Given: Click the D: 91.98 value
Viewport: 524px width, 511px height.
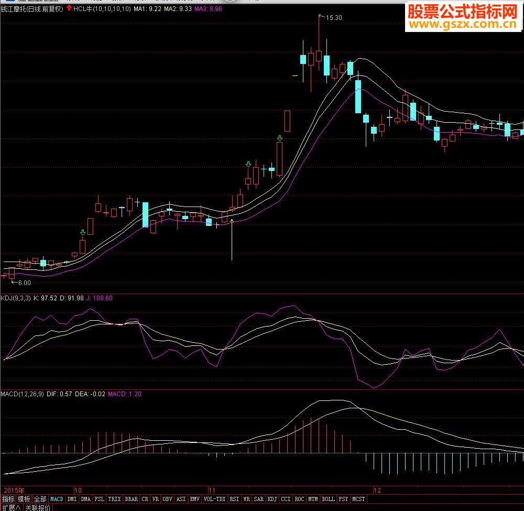Looking at the screenshot, I should coord(72,298).
